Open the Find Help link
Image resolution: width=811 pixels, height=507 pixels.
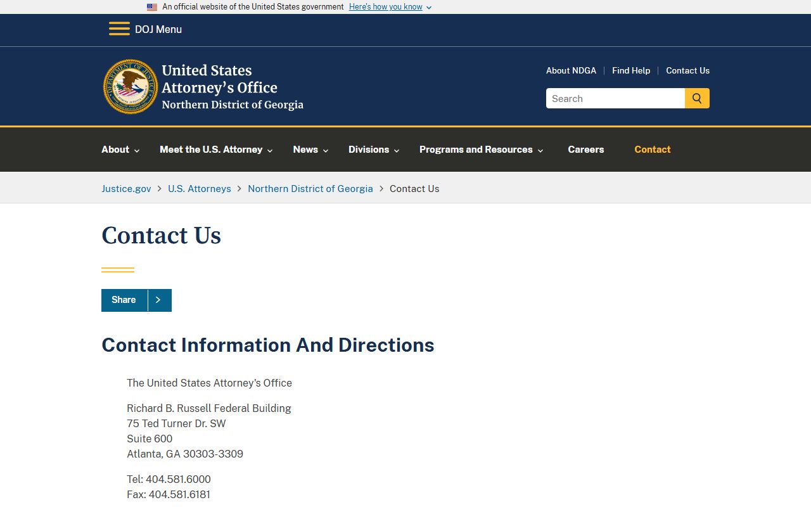pyautogui.click(x=631, y=70)
